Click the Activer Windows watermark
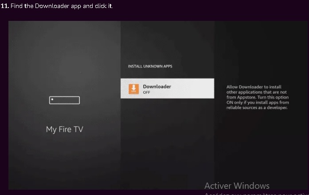Viewport: 309px width, 195px height. point(237,186)
